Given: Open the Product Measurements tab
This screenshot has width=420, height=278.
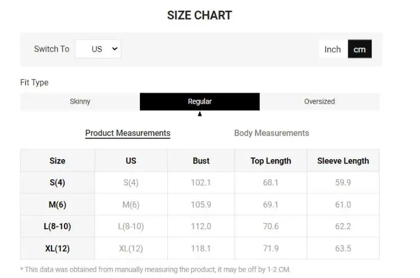Looking at the screenshot, I should point(127,133).
